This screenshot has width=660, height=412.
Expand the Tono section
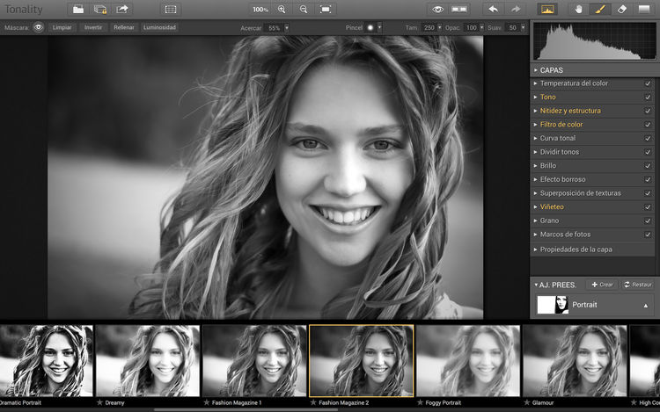click(535, 97)
